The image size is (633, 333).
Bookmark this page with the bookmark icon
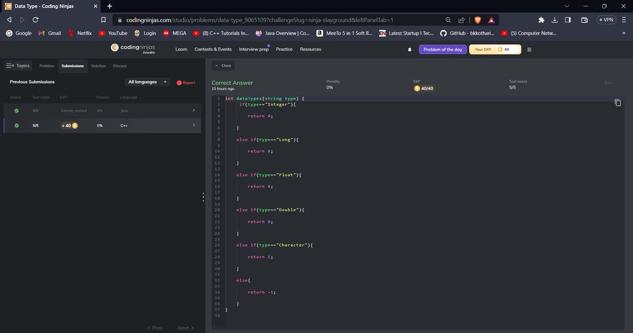(104, 20)
